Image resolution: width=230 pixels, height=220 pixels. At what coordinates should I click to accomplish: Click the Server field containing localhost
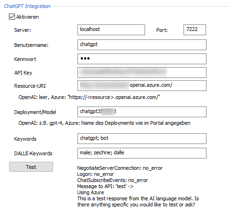[x=111, y=30]
